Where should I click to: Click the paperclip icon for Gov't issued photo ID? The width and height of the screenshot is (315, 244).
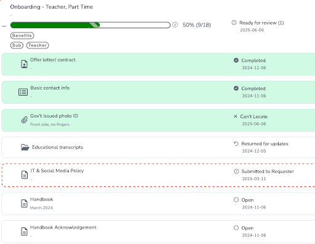[25, 120]
